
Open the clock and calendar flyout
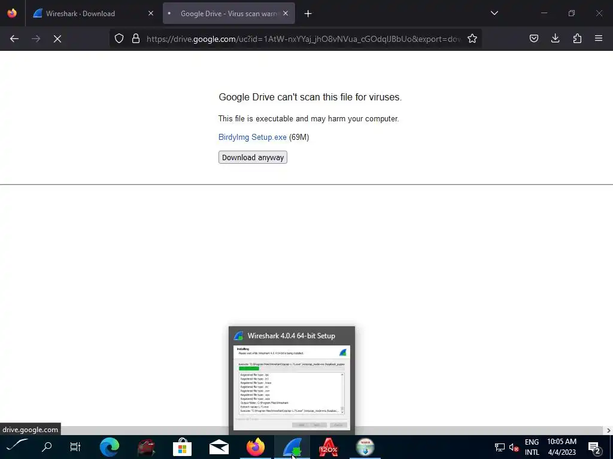point(562,447)
